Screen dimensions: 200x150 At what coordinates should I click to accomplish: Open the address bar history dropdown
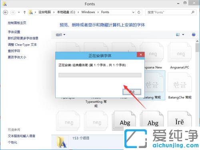pos(133,12)
